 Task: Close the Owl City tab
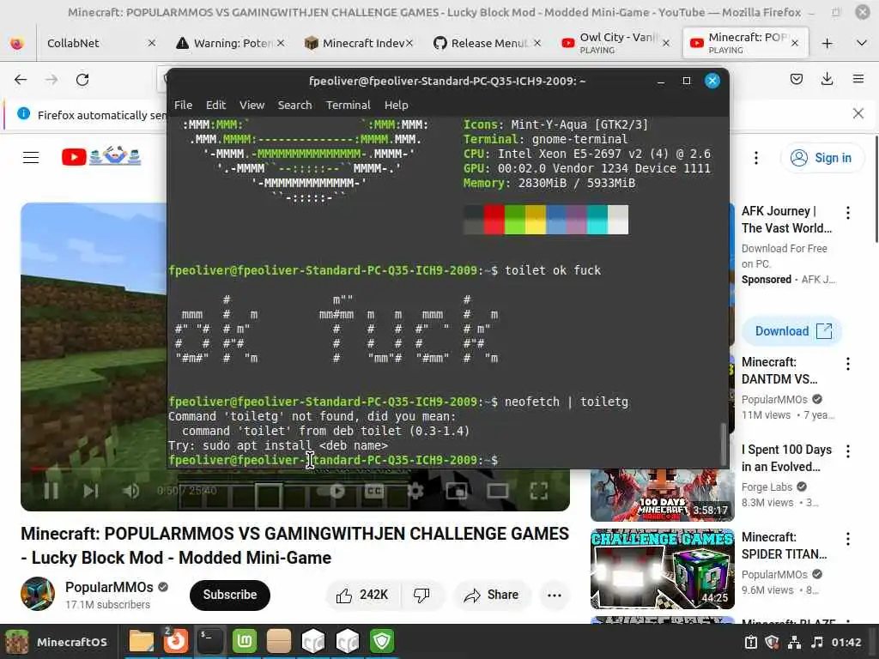(666, 43)
